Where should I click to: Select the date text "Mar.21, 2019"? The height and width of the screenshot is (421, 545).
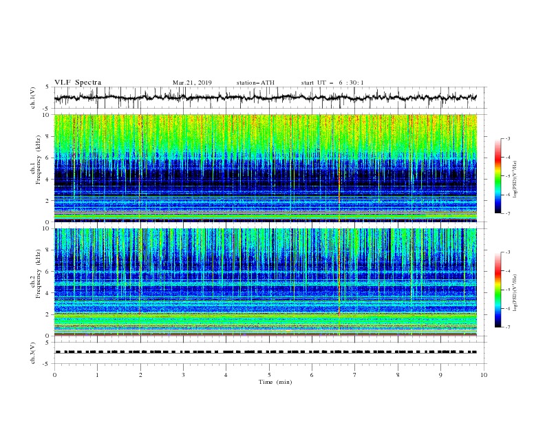tap(192, 83)
